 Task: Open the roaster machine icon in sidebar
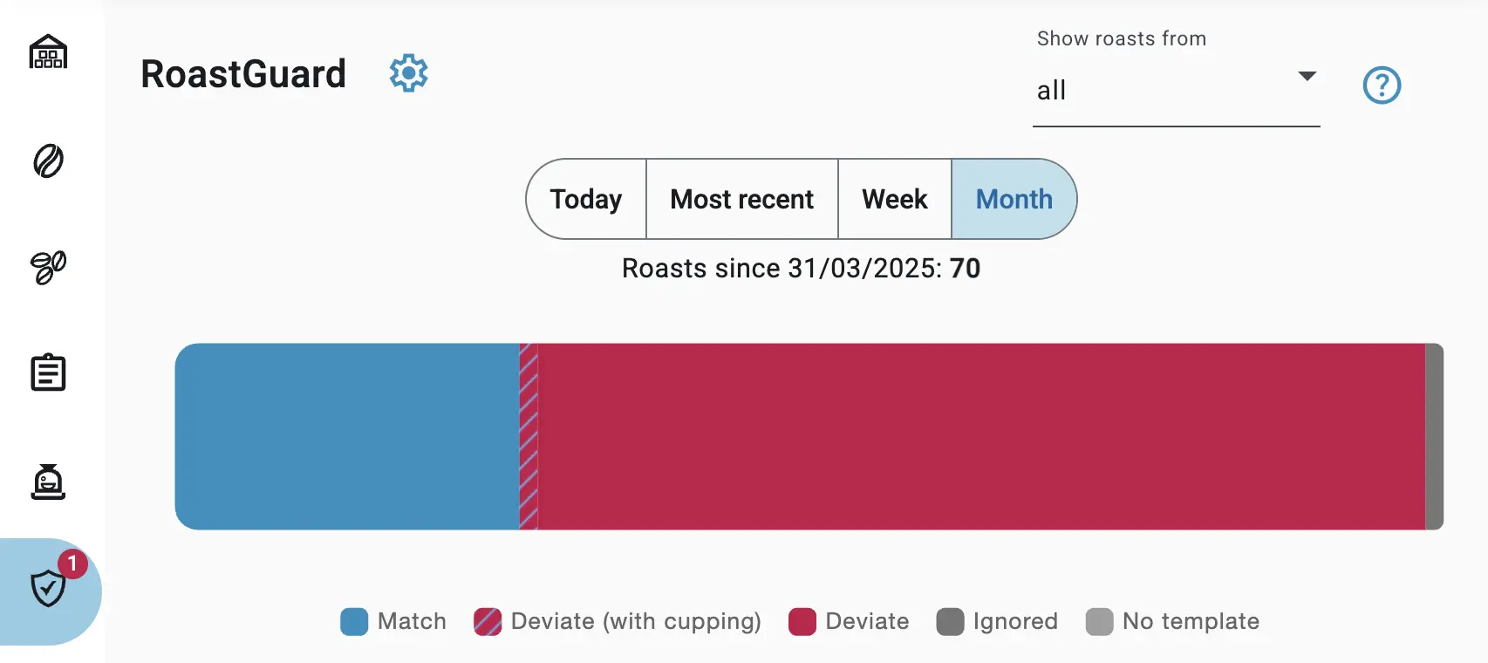point(48,482)
